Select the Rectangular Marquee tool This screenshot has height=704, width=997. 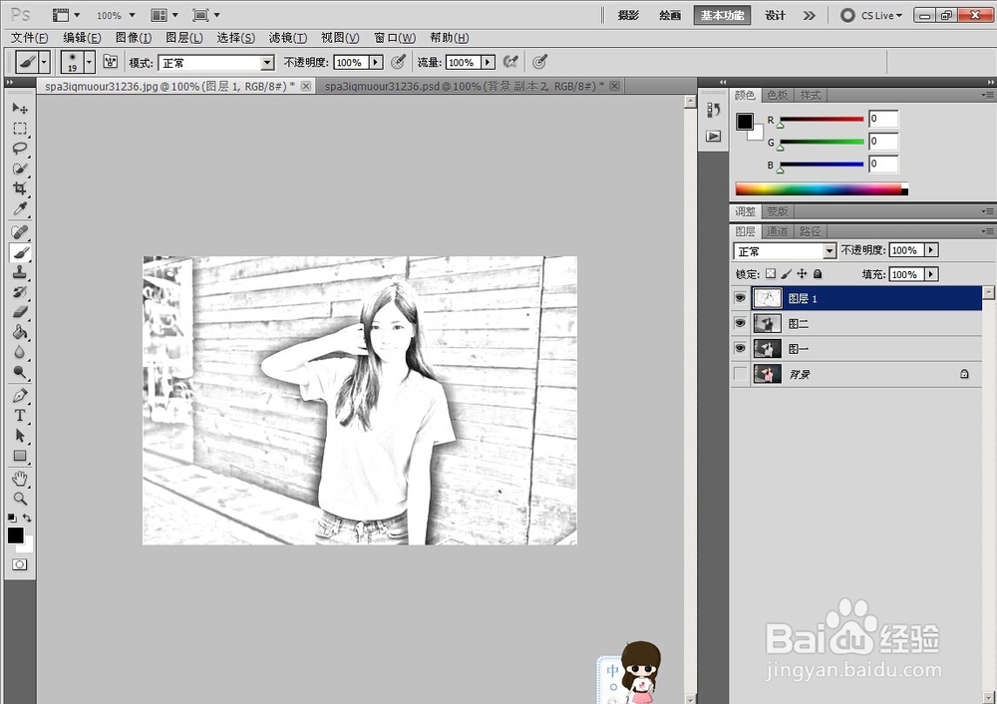(20, 129)
